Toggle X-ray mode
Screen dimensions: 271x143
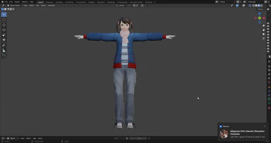(x=250, y=6)
